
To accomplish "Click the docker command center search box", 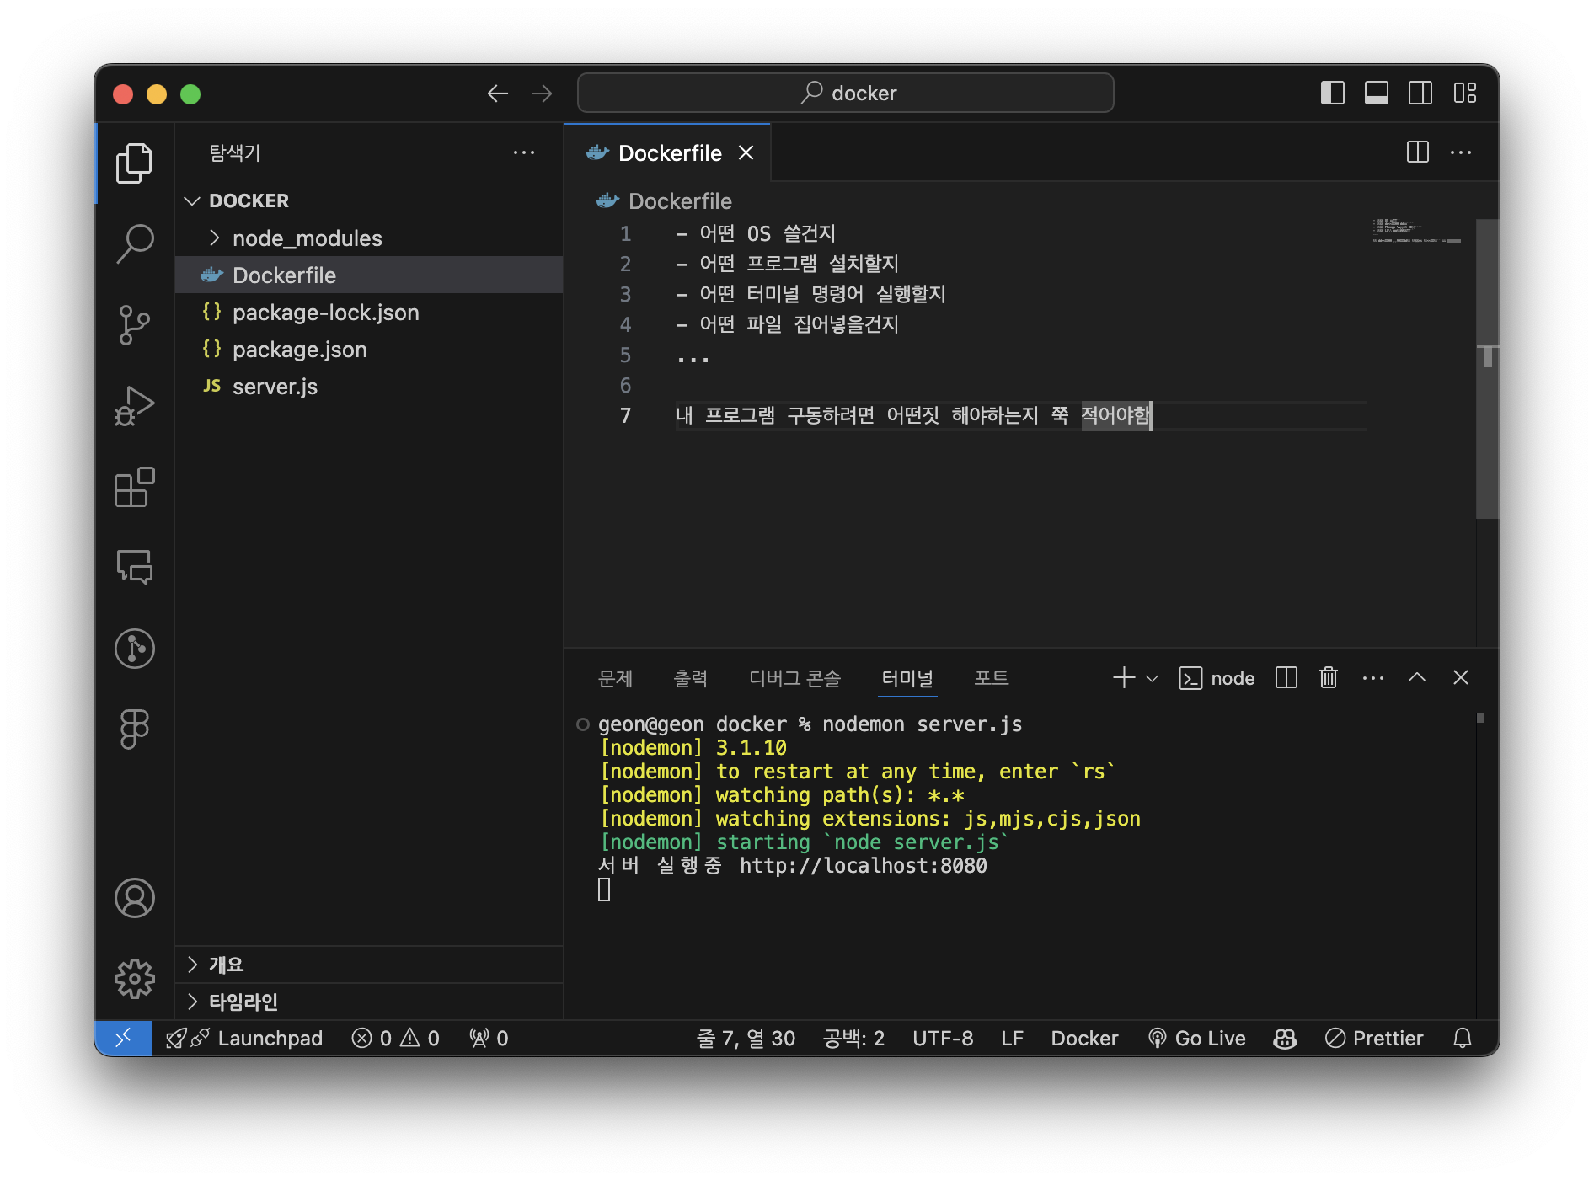I will pos(846,93).
